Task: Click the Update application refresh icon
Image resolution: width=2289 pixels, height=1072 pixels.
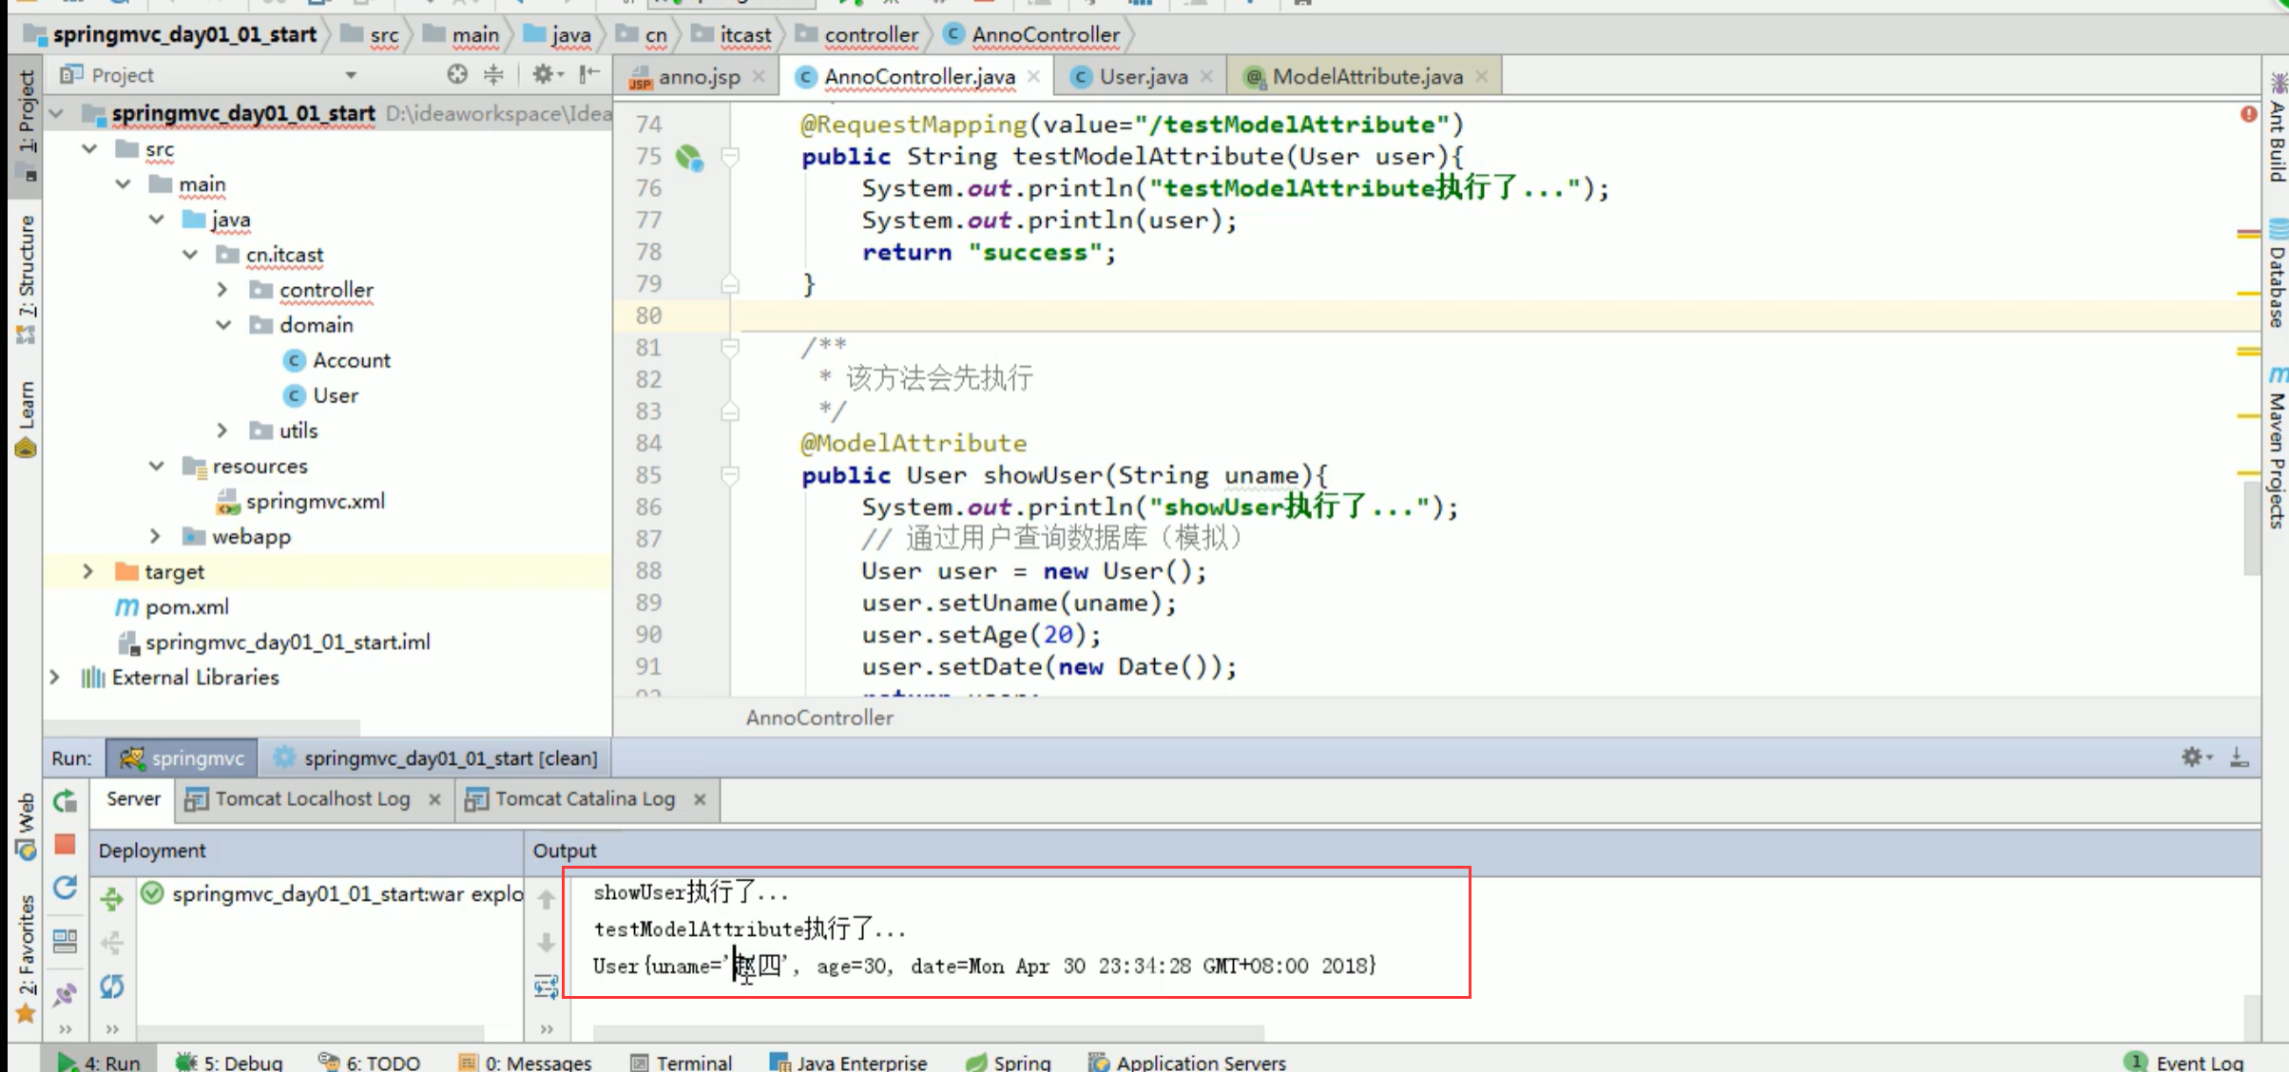Action: [65, 889]
